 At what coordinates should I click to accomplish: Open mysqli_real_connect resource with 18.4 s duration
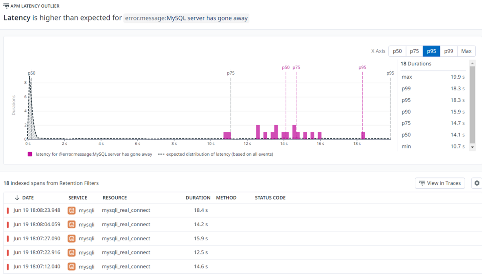(x=126, y=210)
